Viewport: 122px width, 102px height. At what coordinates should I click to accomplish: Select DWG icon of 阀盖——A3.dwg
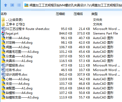3,47
